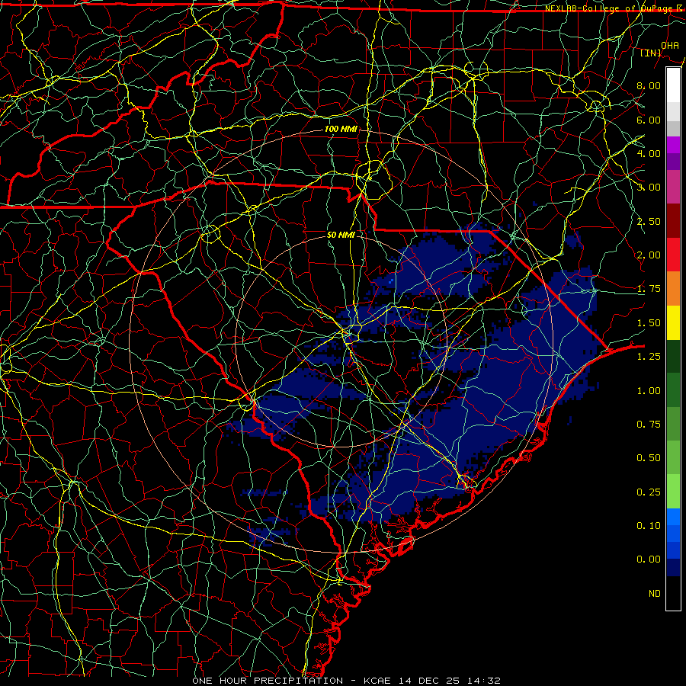Click the 100 NMI range ring label
Screen dimensions: 686x686
(341, 129)
